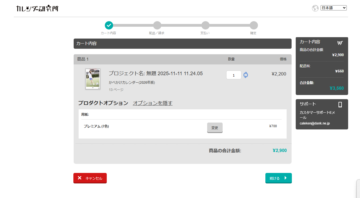
Task: Click the X icon on キャンセル button
Action: [80, 178]
